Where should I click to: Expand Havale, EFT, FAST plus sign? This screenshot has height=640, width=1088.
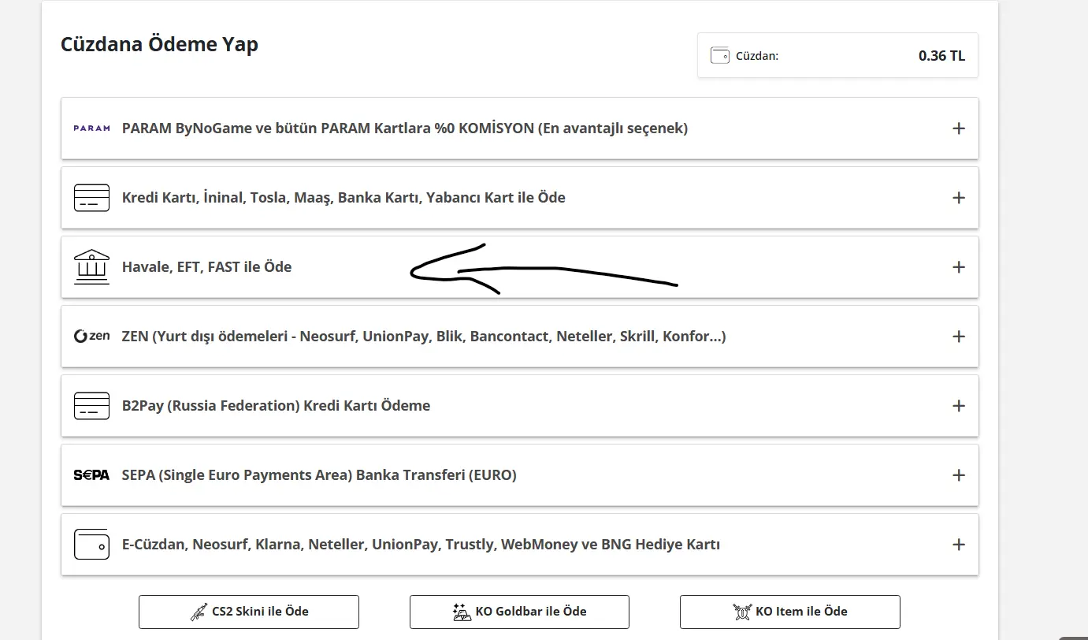(959, 267)
